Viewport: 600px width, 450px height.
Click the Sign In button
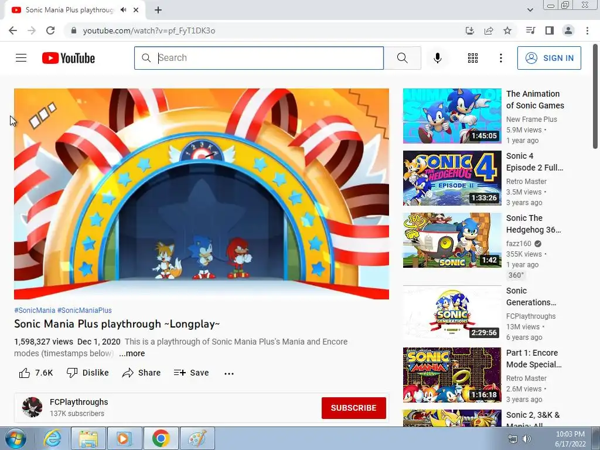coord(549,58)
